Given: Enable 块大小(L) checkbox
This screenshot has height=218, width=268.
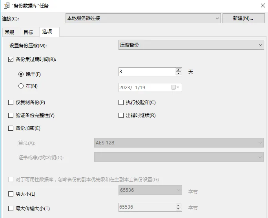Looking at the screenshot, I should (x=11, y=194).
